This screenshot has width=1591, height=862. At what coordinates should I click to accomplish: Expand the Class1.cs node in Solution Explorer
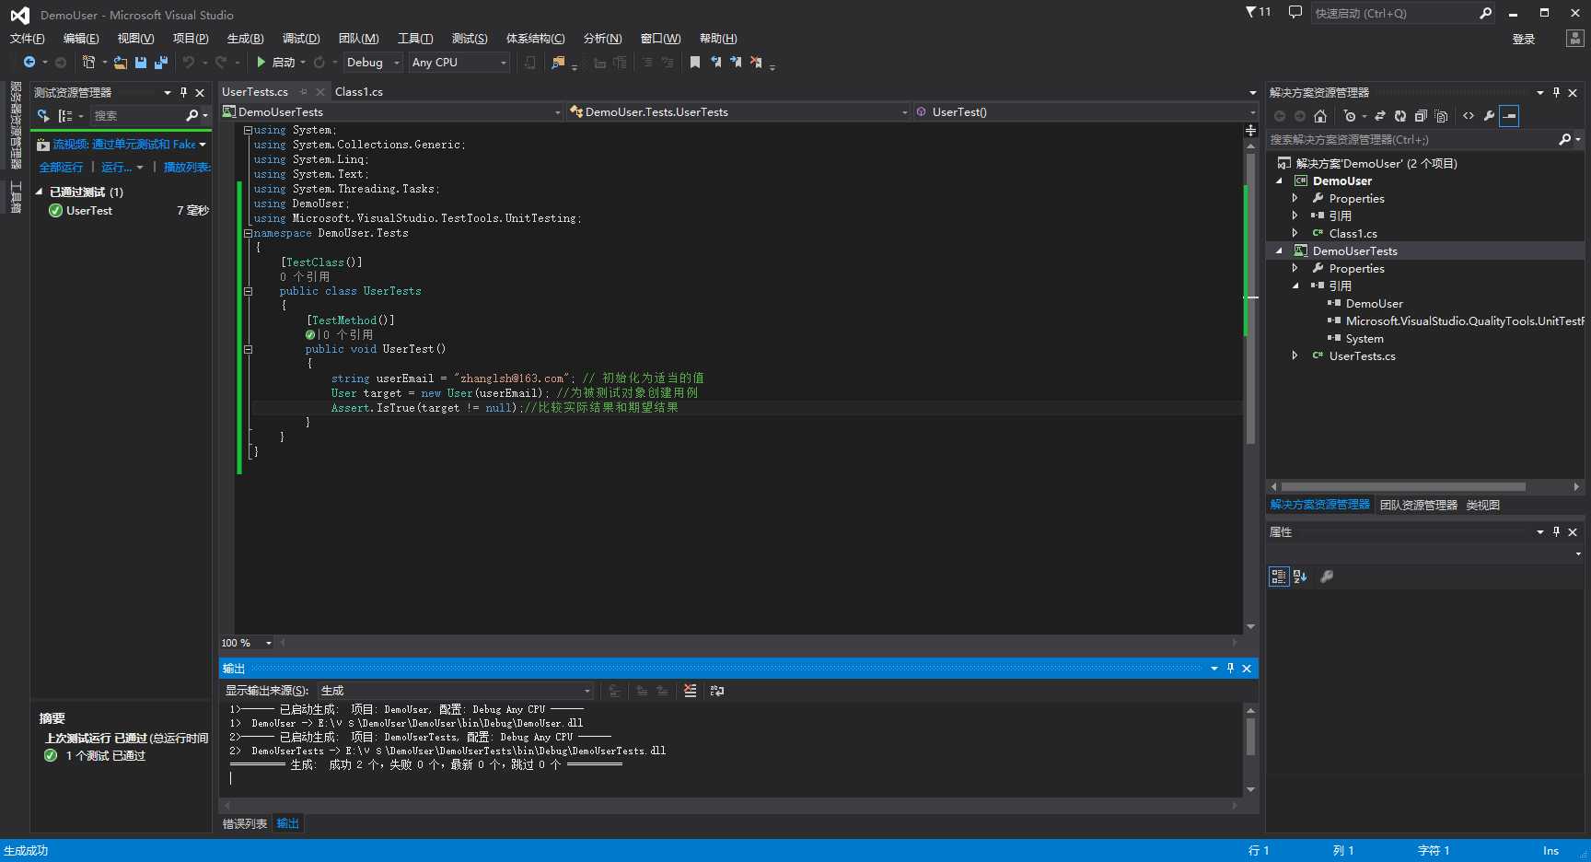[1295, 234]
